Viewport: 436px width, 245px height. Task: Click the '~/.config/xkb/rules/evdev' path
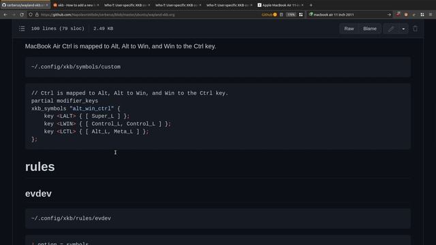click(x=71, y=218)
